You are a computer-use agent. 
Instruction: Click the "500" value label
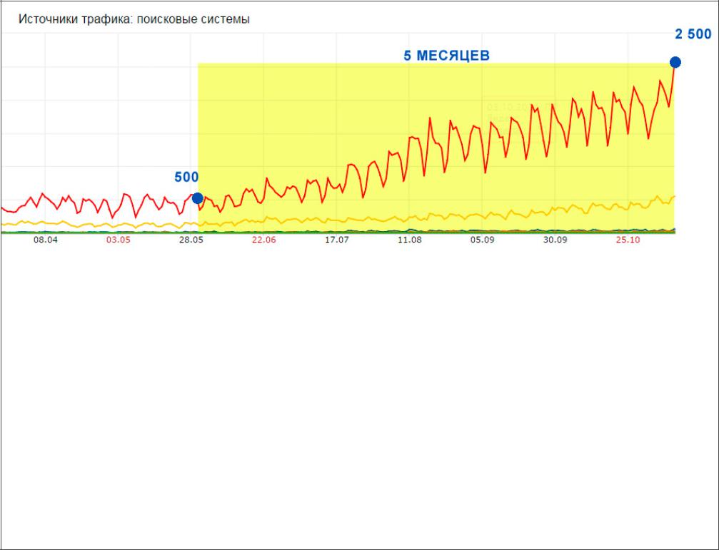tap(186, 178)
